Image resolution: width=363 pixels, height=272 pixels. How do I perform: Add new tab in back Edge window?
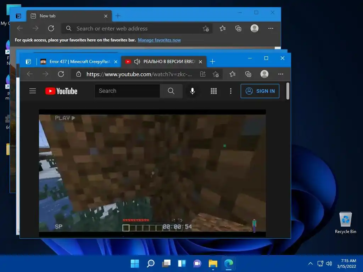click(x=118, y=16)
